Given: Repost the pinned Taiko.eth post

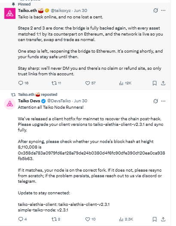Looking at the screenshot, I should [56, 83].
